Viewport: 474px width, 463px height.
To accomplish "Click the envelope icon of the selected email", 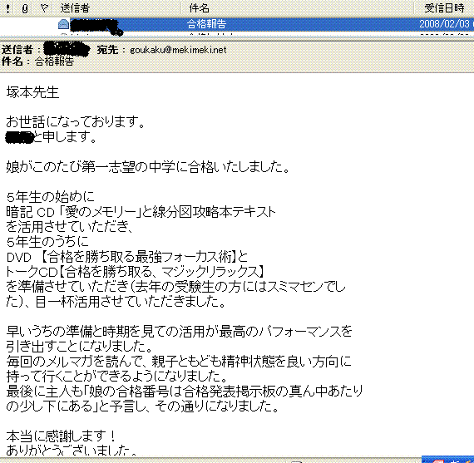I will click(x=63, y=24).
